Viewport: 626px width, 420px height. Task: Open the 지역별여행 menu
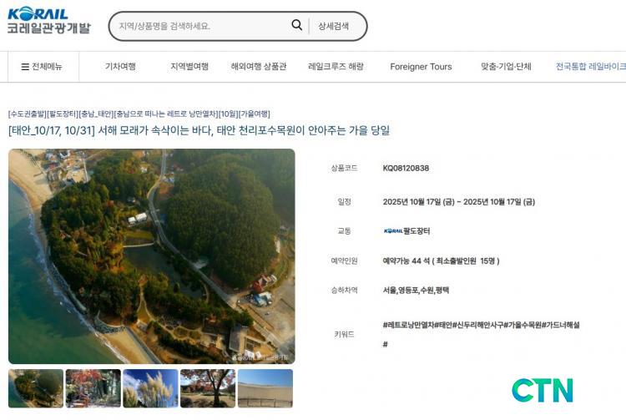pos(189,67)
